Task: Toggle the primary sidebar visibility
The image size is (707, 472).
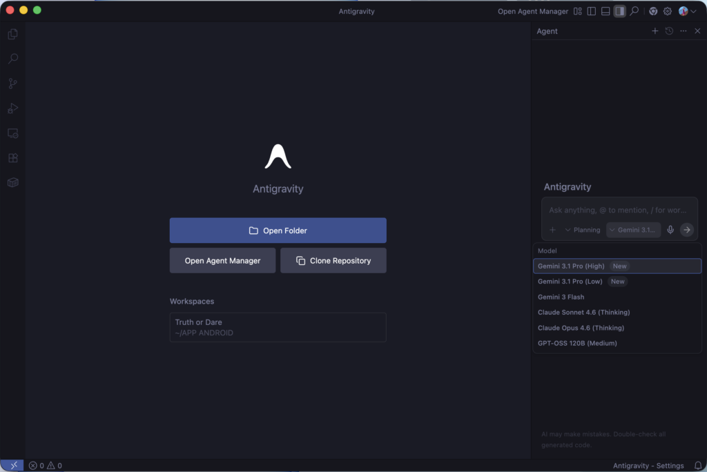Action: pos(592,11)
